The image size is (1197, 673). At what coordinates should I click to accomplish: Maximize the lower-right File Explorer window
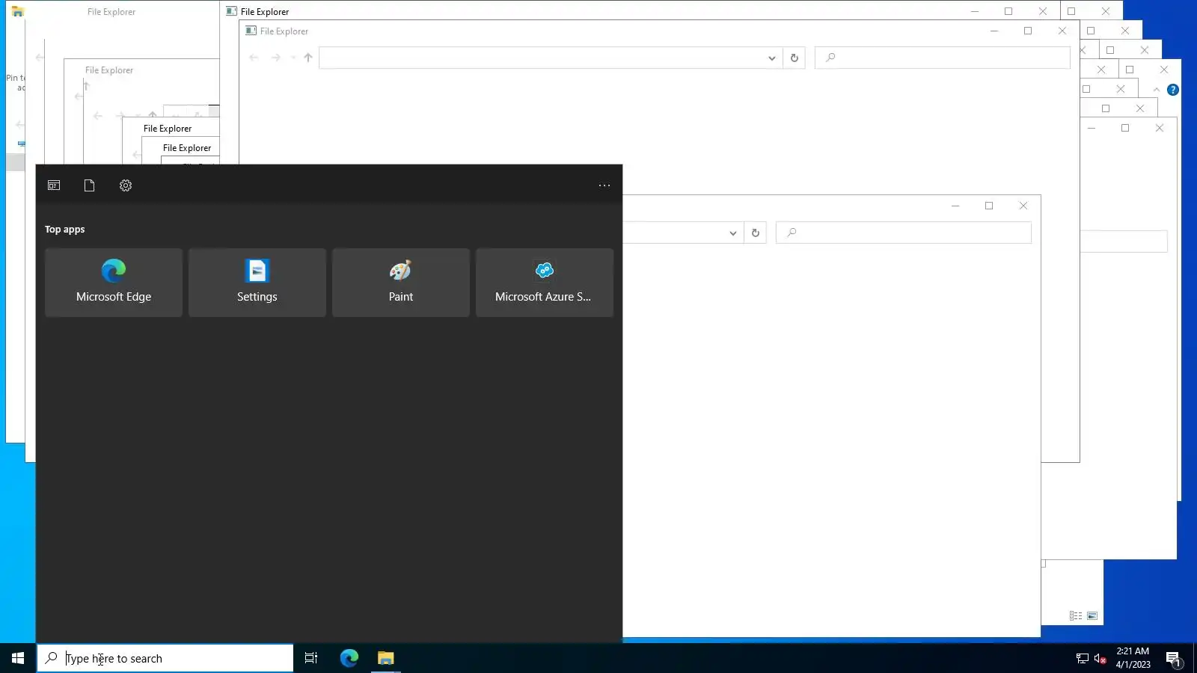tap(989, 206)
